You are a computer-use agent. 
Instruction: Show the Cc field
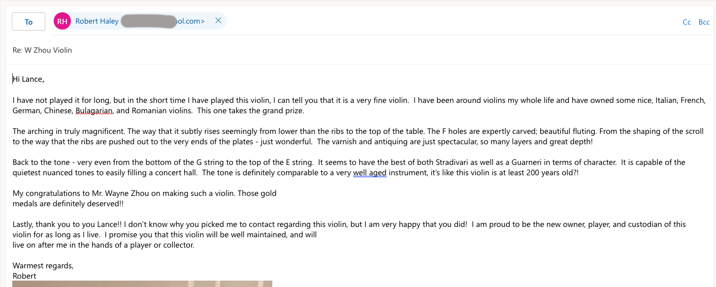coord(686,22)
